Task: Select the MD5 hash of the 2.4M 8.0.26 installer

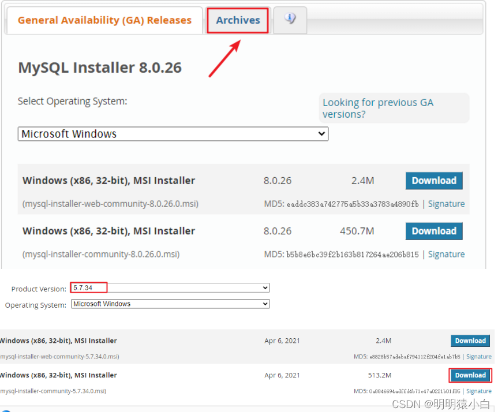Action: click(x=353, y=204)
